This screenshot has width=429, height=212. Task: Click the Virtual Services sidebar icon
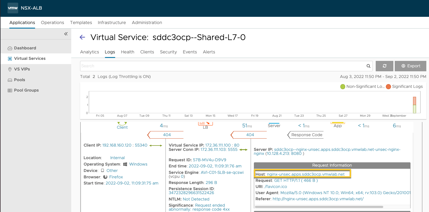(x=10, y=59)
